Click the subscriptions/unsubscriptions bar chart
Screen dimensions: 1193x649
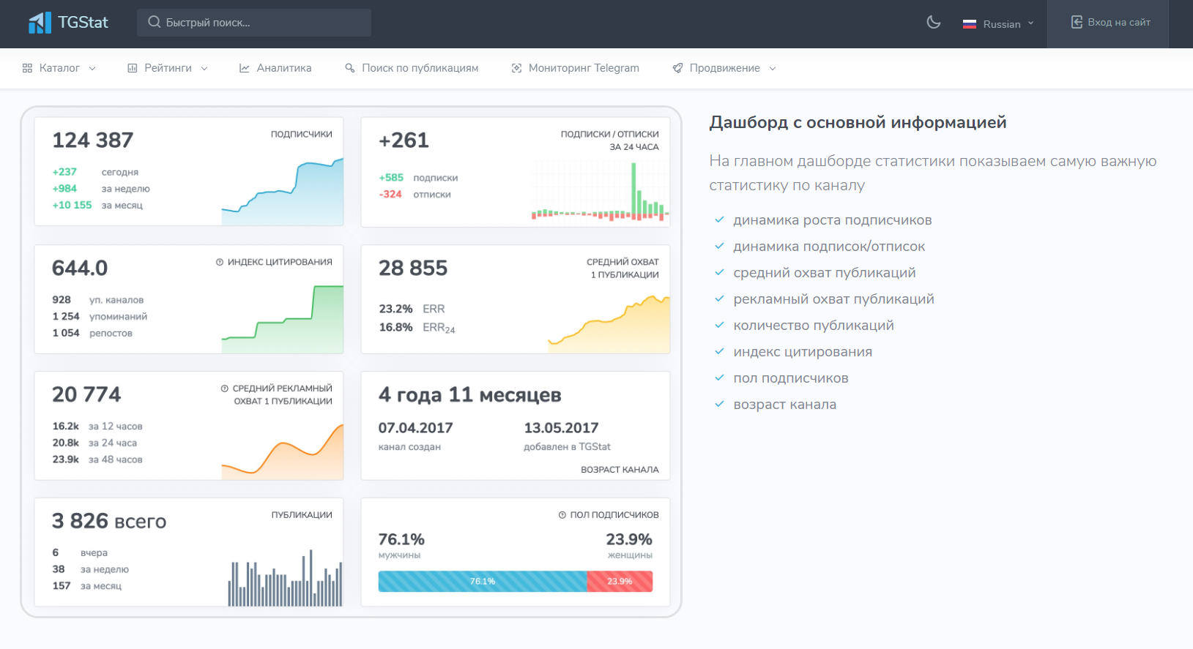[601, 192]
